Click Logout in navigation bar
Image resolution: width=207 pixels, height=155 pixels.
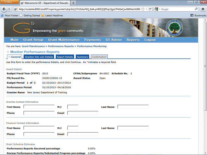pos(150,40)
